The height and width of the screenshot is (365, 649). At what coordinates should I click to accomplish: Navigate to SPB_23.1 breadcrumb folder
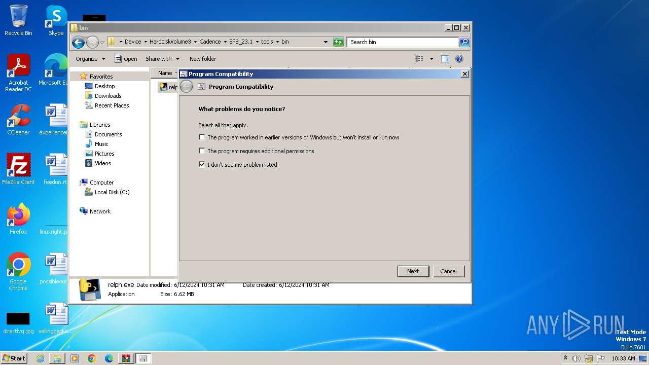click(241, 42)
